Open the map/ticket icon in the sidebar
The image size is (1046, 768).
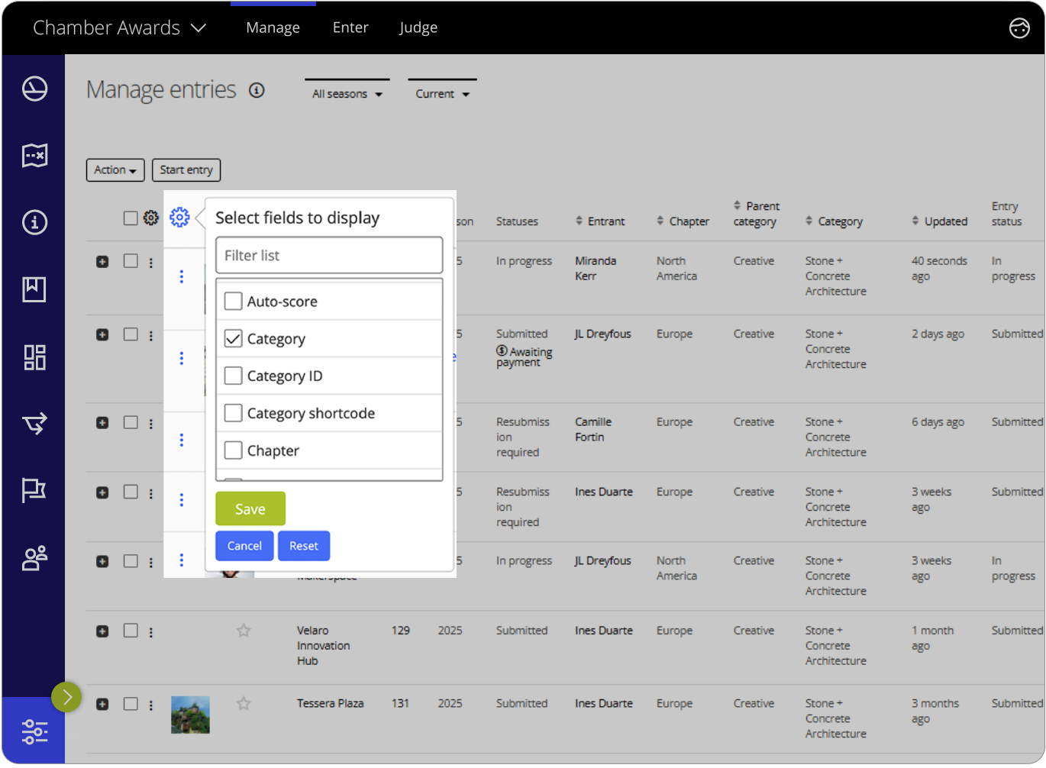(34, 156)
